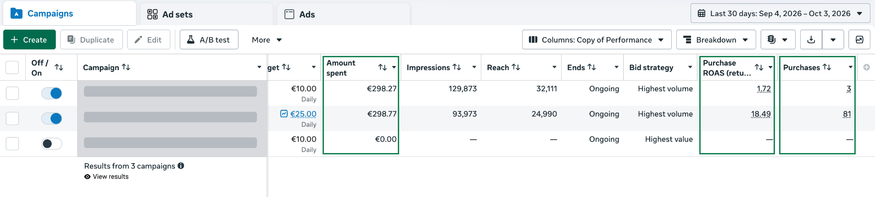
Task: Click the info icon beside Results from 3 campaigns
Action: point(181,166)
